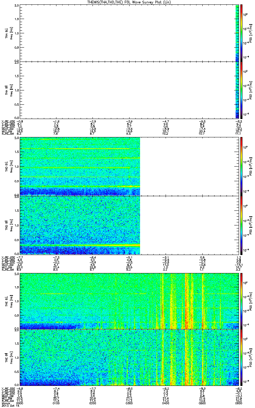Click R_RE_SM label under the THA panels
The height and width of the screenshot is (408, 255).
tap(8, 134)
